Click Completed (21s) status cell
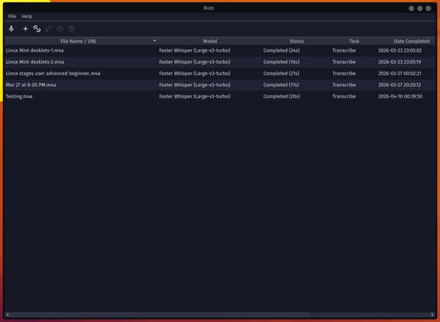 296,73
